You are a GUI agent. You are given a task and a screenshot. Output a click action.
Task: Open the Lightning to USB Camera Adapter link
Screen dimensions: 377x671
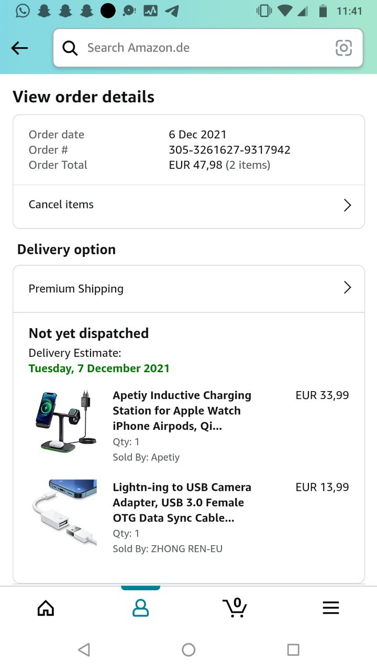click(x=182, y=502)
